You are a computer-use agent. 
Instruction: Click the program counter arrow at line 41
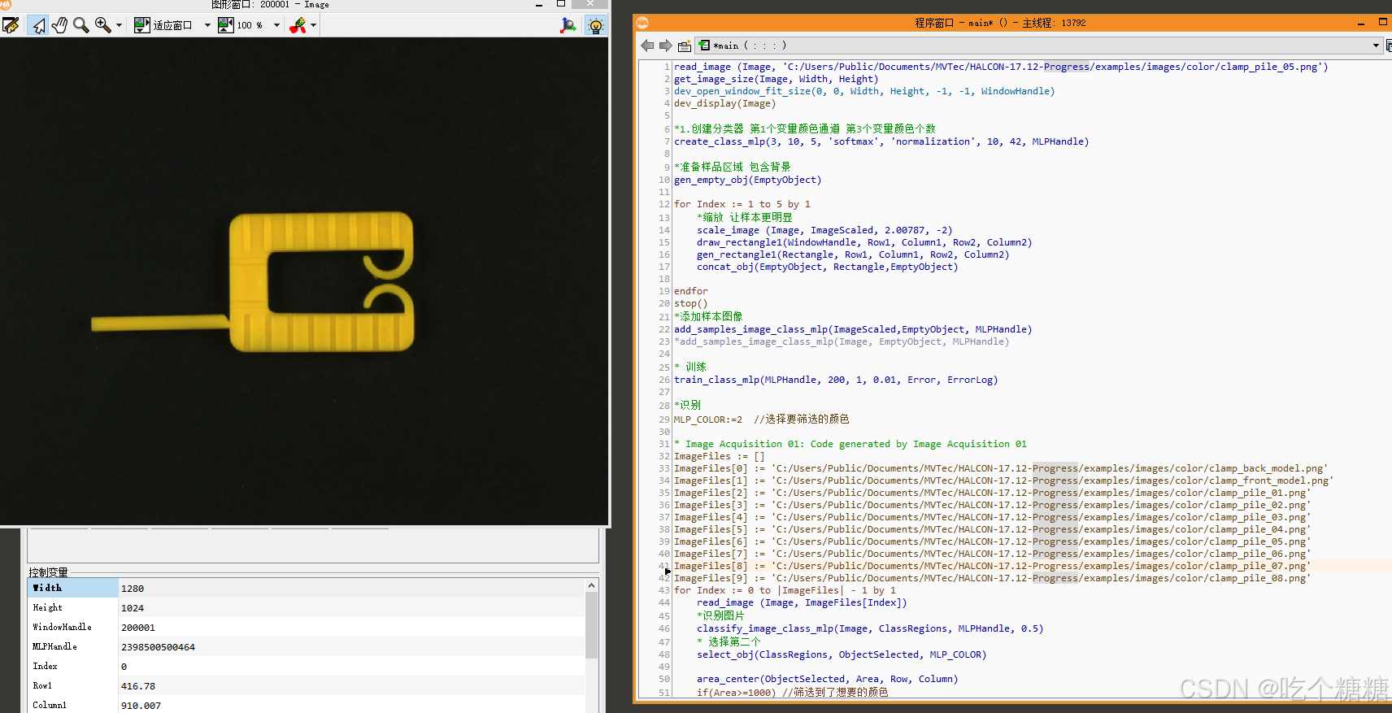coord(668,572)
